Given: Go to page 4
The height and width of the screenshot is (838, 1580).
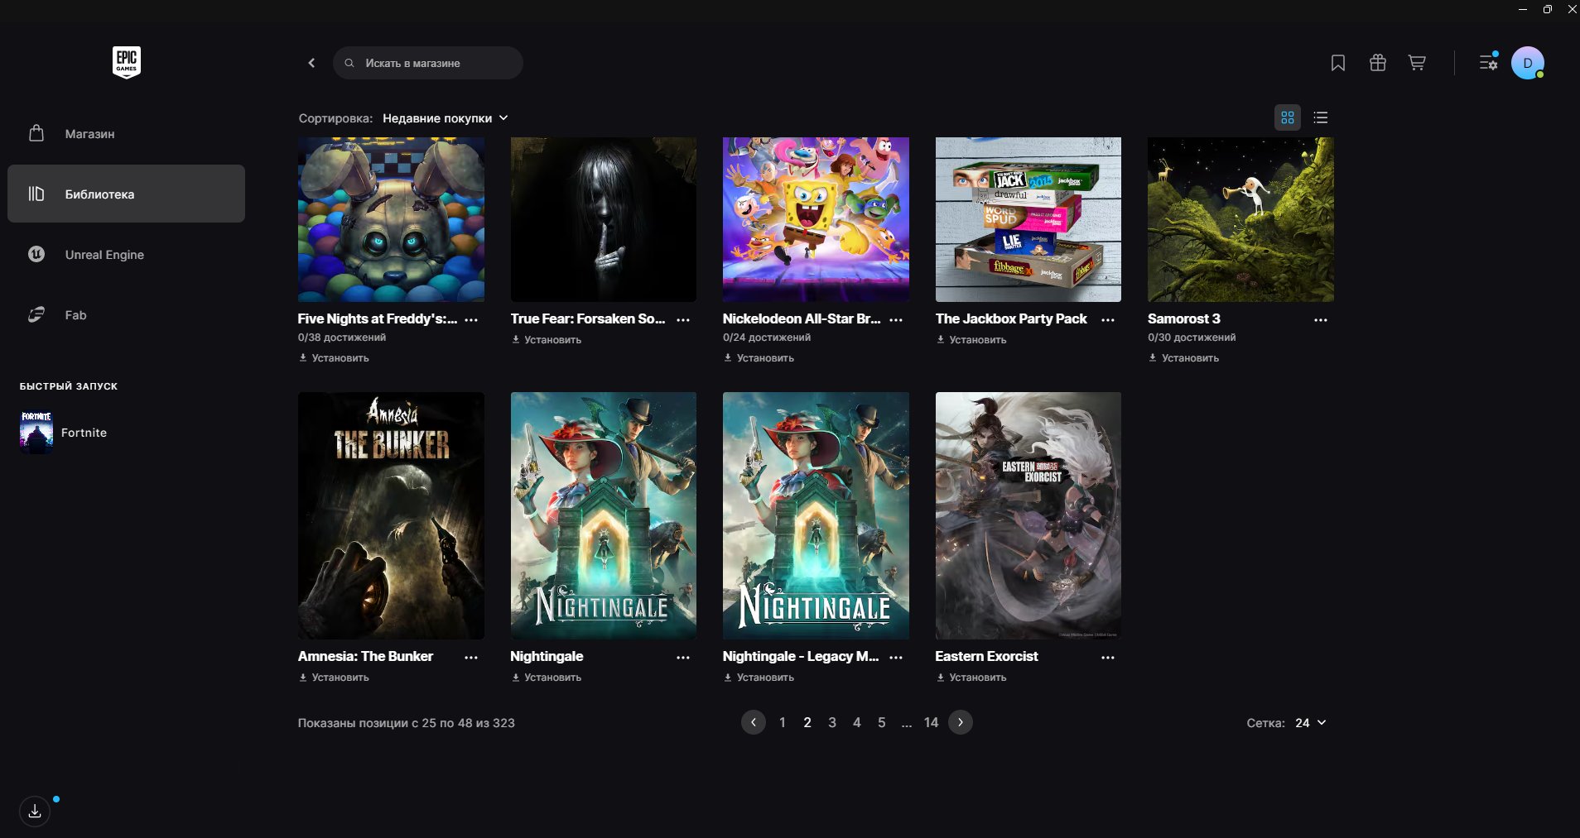Looking at the screenshot, I should point(857,722).
